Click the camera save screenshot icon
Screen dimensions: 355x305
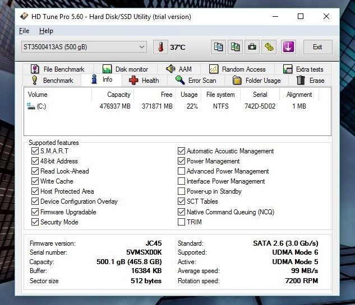point(252,47)
